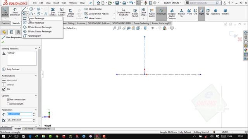
Task: Open Display/Delete Relations
Action: click(124, 12)
